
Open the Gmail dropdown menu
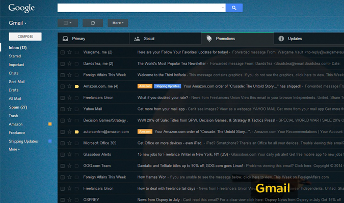17,23
